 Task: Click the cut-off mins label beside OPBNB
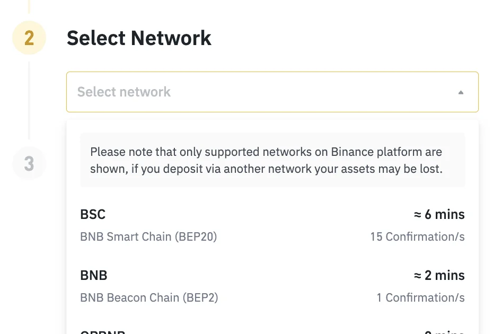(444, 331)
